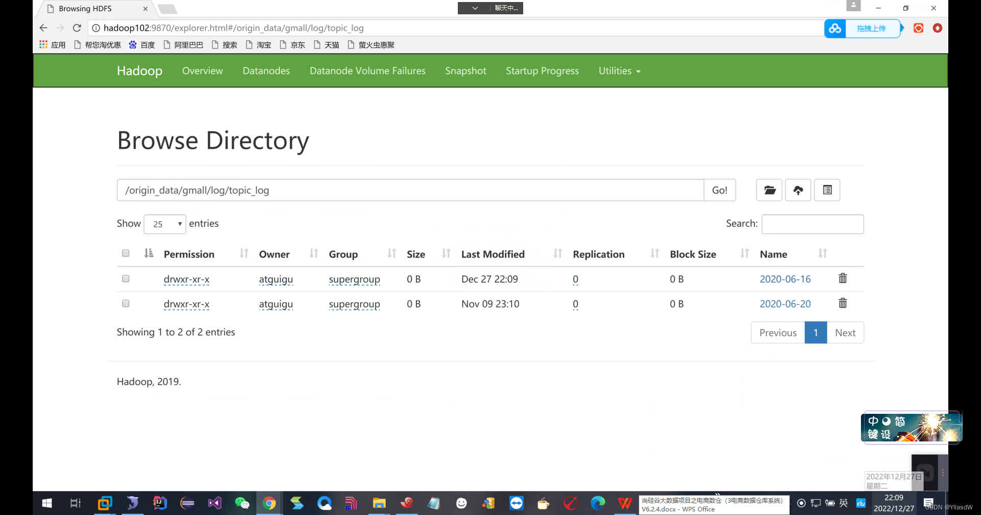Click the Previous pagination button
This screenshot has width=981, height=515.
[778, 333]
